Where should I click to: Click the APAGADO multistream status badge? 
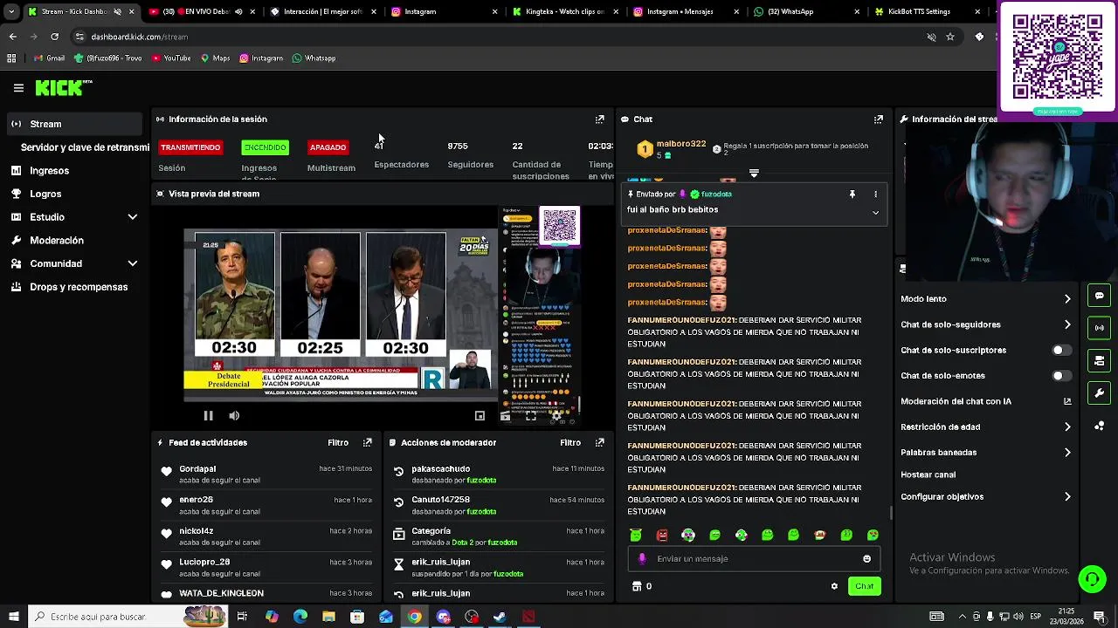pos(328,147)
